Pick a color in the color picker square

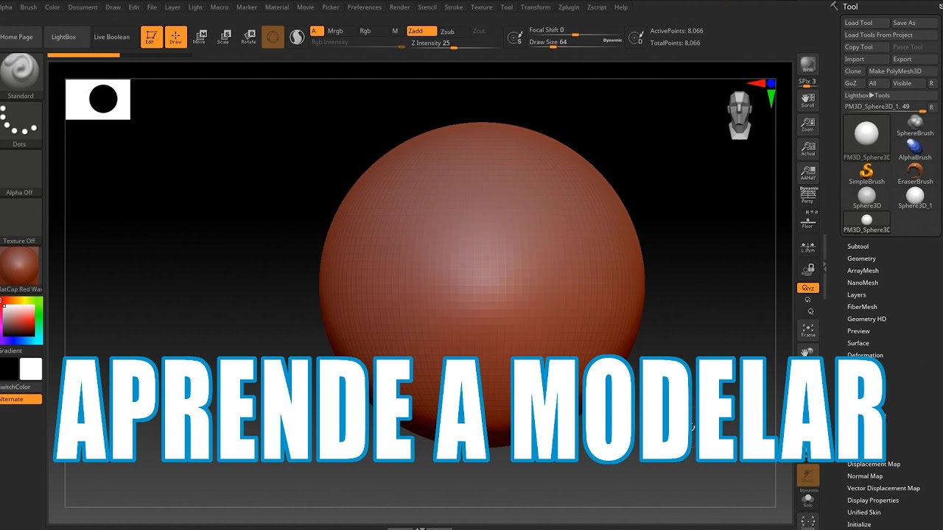(x=20, y=320)
